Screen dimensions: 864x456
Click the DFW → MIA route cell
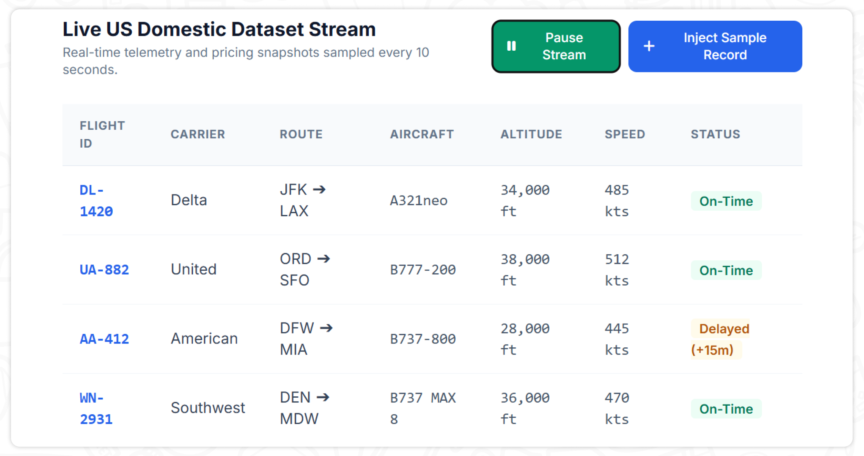click(306, 339)
